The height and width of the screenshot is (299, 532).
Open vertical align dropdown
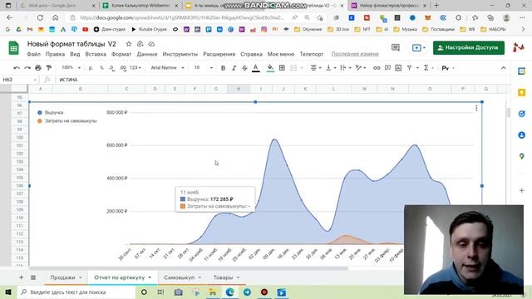click(331, 68)
